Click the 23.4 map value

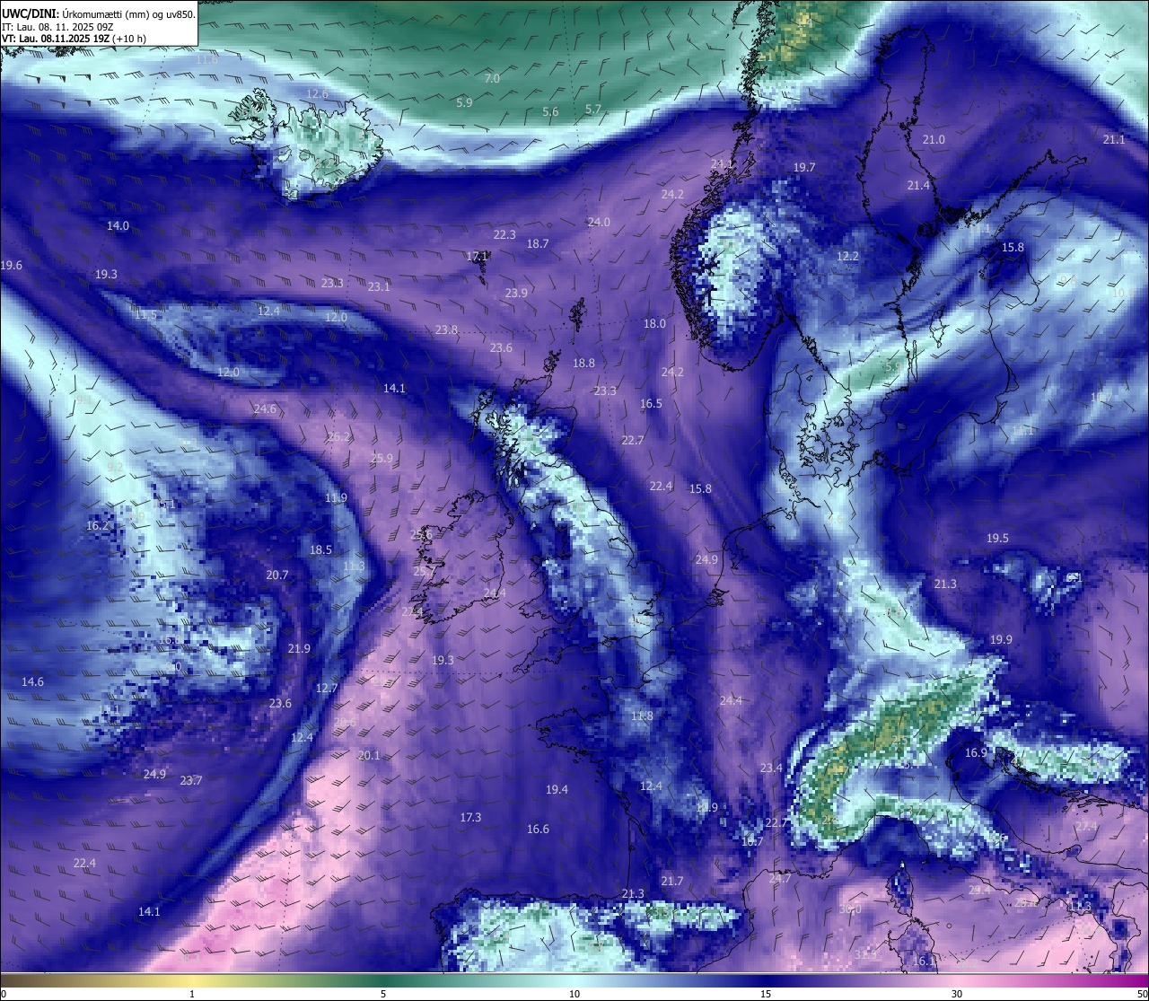[771, 768]
